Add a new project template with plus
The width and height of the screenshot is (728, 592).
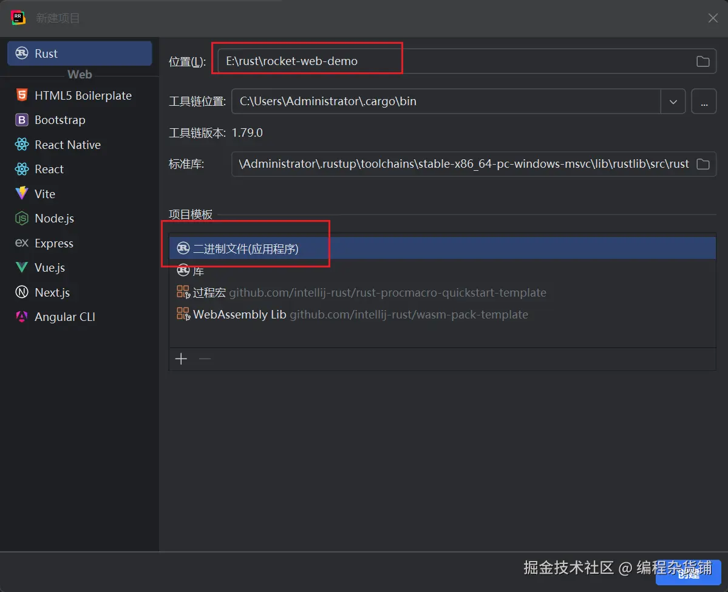pos(181,359)
